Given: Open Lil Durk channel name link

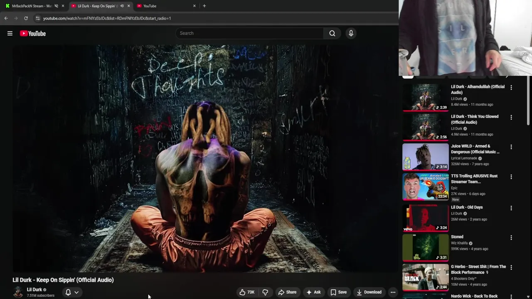Looking at the screenshot, I should 34,289.
